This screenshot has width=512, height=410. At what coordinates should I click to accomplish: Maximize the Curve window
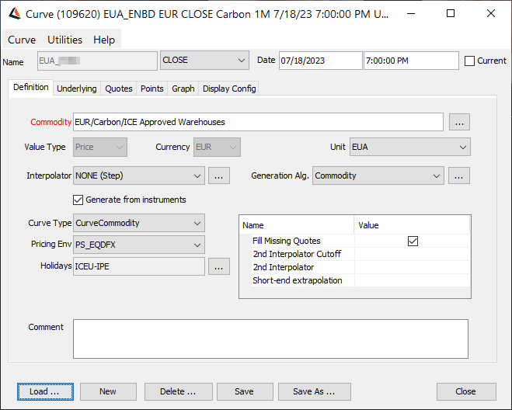tap(451, 14)
